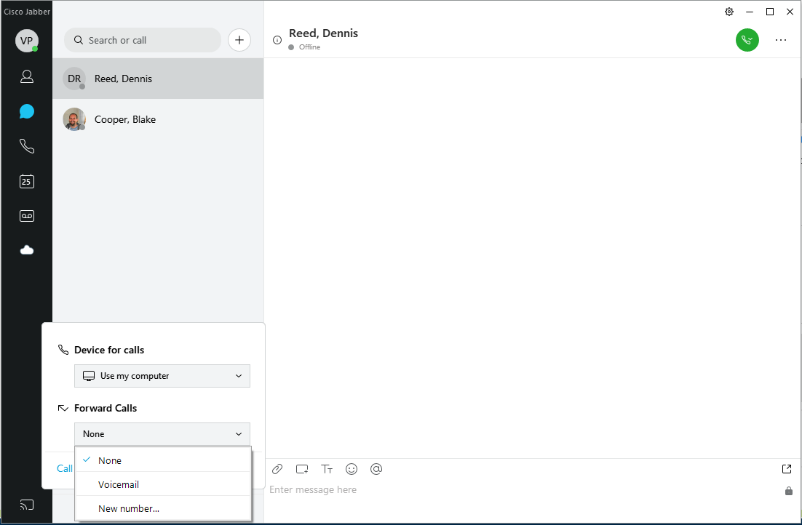Forward calls to Voicemail

pyautogui.click(x=119, y=484)
